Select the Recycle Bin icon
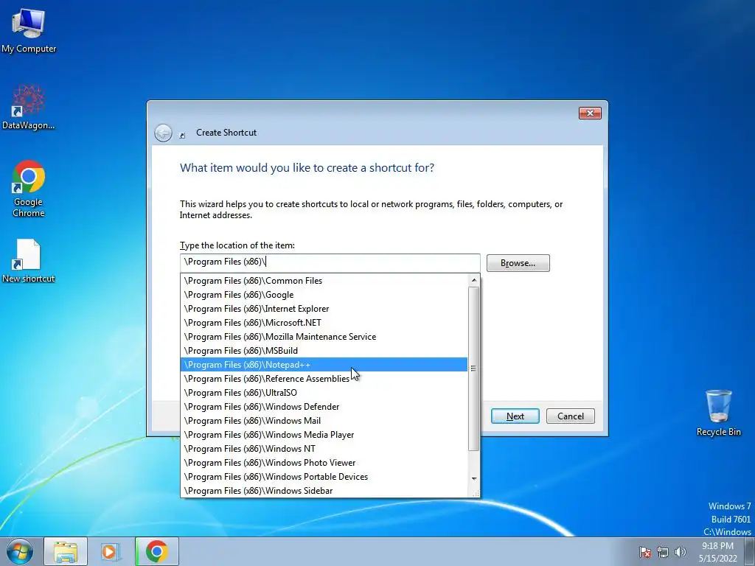 [x=718, y=413]
